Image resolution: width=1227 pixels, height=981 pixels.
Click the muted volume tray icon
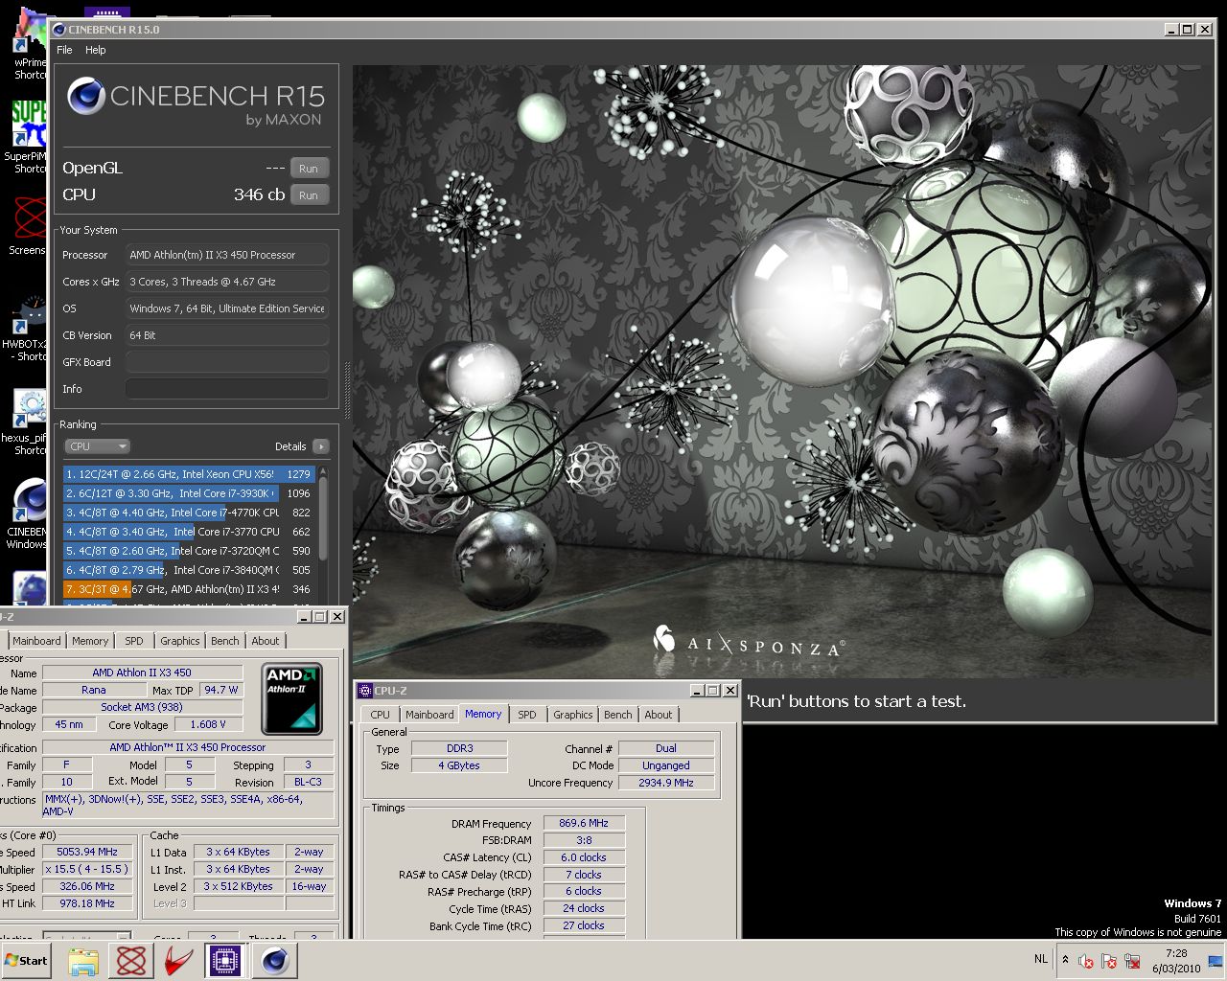[1086, 961]
